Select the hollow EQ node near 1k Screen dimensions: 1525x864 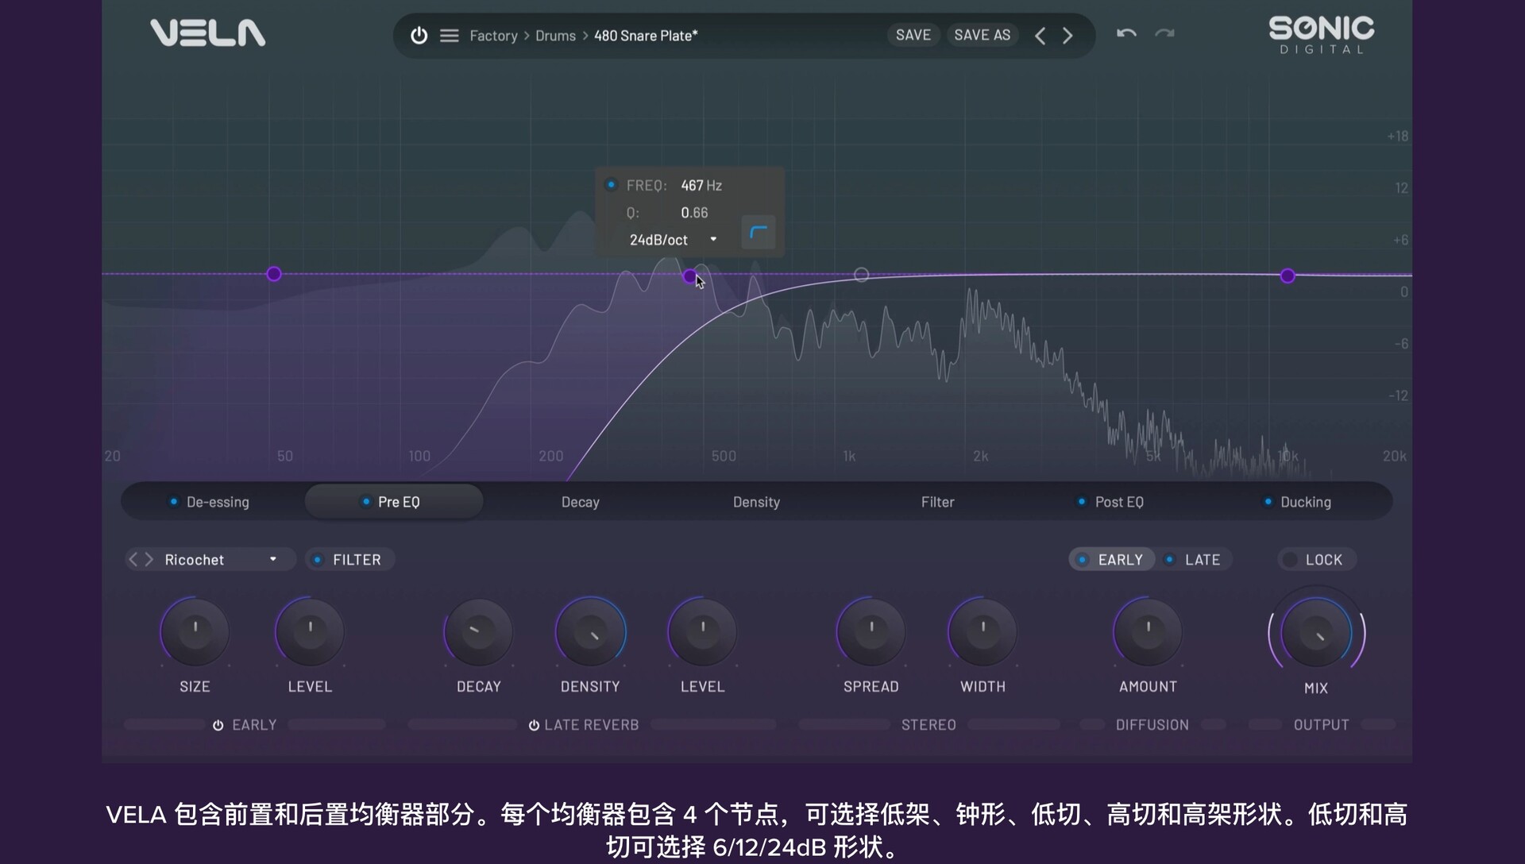click(x=861, y=275)
